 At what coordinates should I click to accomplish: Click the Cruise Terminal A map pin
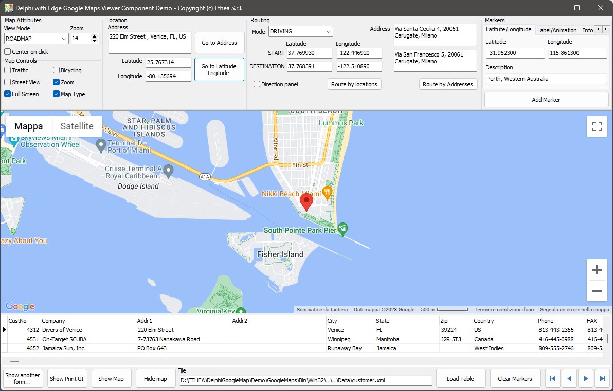[169, 171]
